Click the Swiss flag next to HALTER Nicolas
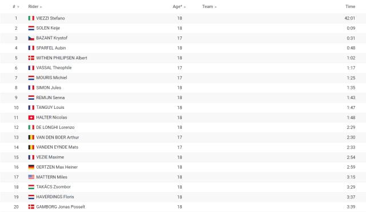366x212 pixels. (31, 117)
